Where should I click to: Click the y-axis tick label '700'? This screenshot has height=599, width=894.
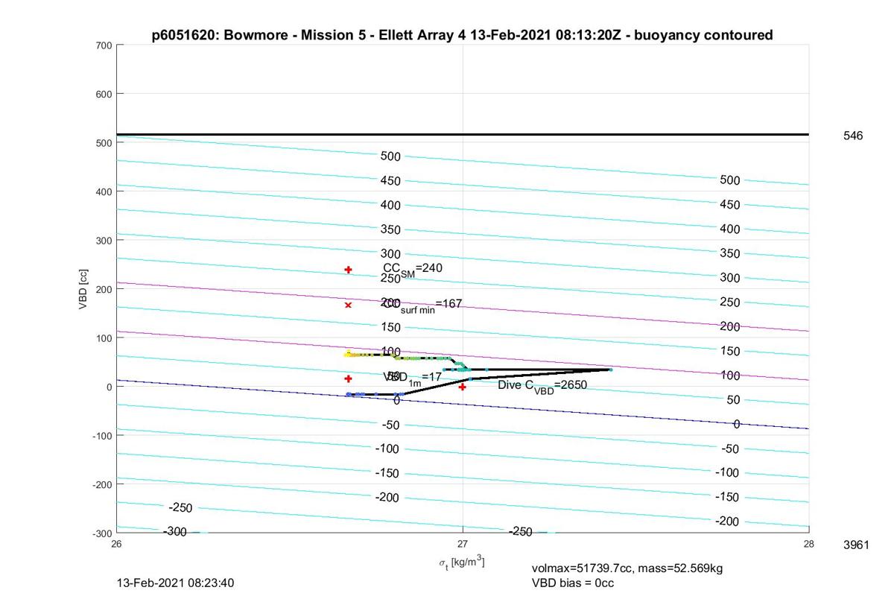(x=103, y=45)
